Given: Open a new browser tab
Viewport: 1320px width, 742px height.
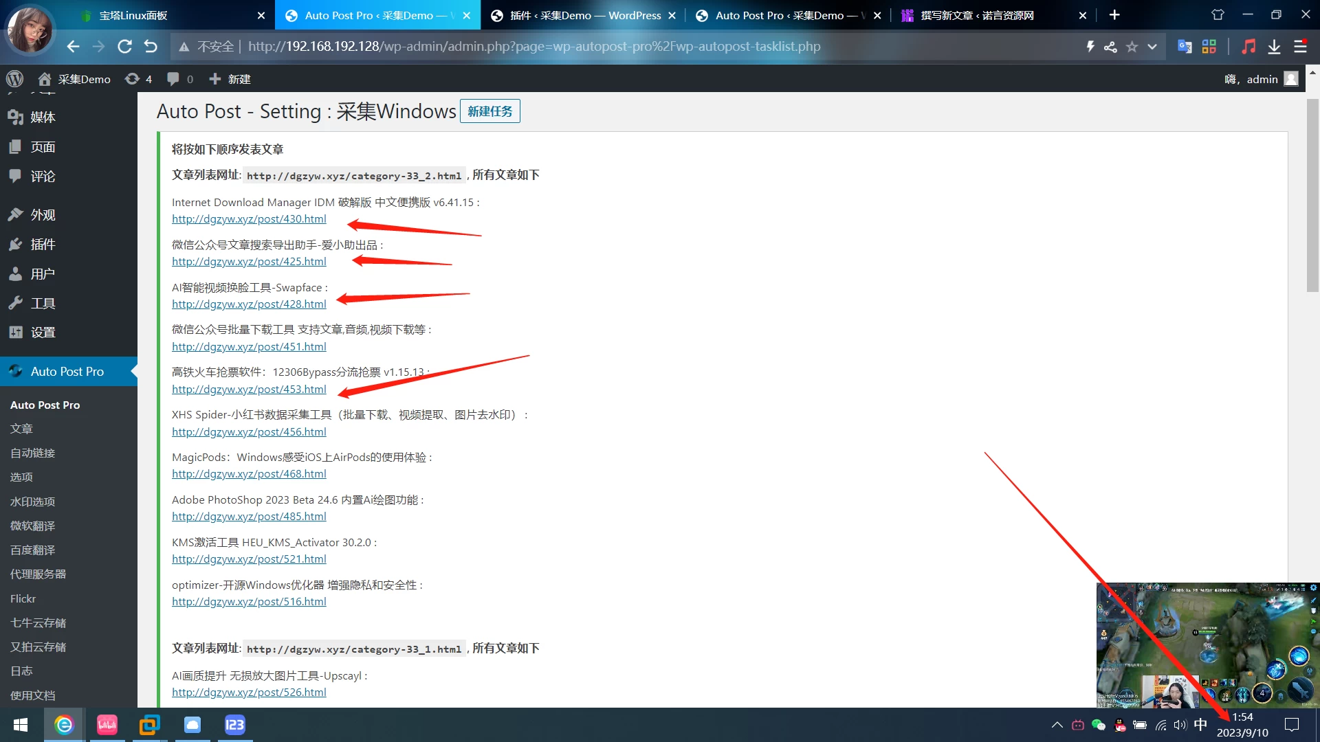Looking at the screenshot, I should [1114, 15].
